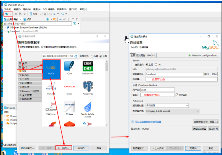Click the port field showing 3306
The image size is (222, 155).
214,74
